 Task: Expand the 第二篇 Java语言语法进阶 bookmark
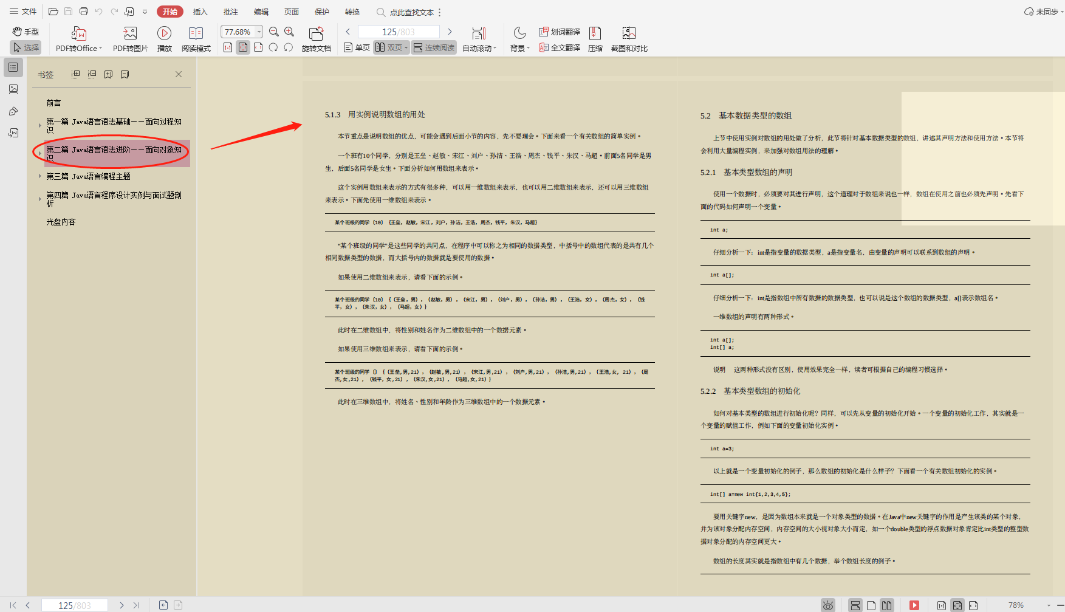click(40, 153)
